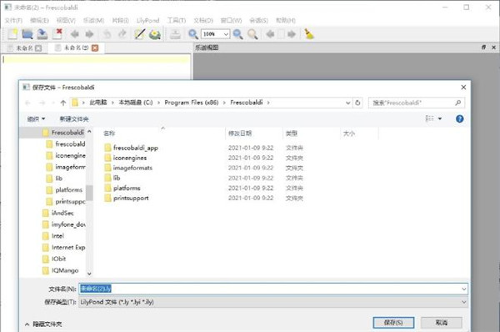Select the platforms folder in the file list
The image size is (500, 332).
127,188
